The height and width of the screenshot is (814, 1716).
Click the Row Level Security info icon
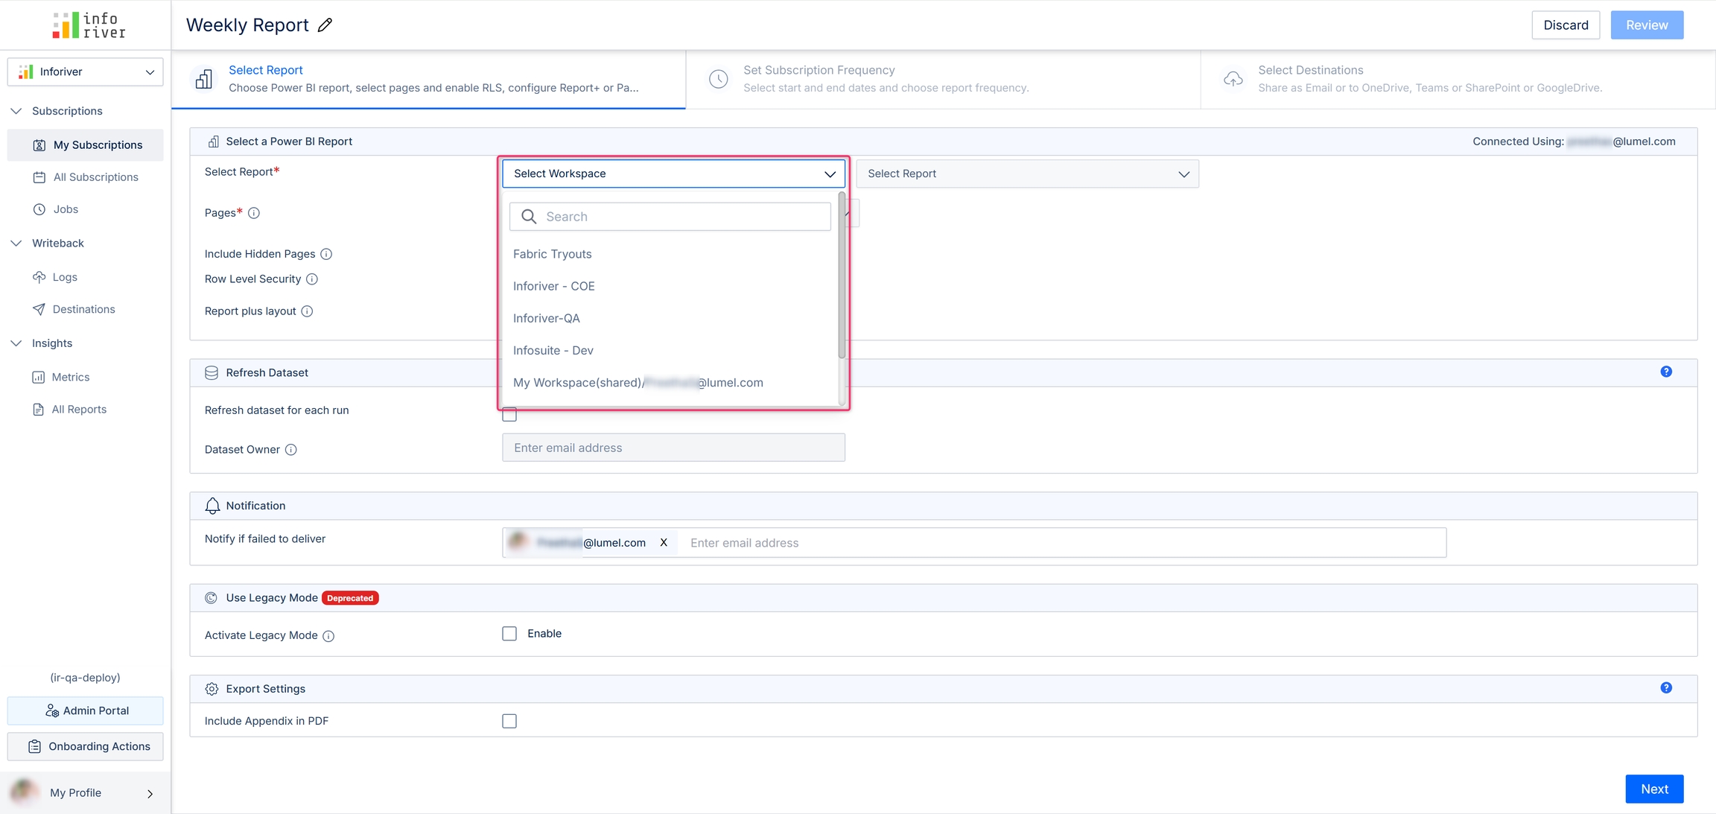coord(312,279)
